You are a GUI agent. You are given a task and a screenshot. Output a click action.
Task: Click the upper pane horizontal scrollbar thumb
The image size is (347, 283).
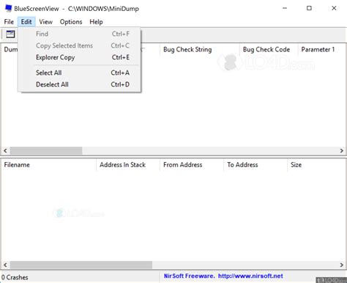(46, 151)
